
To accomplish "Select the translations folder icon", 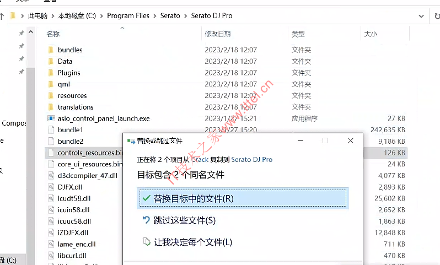I will (51, 107).
